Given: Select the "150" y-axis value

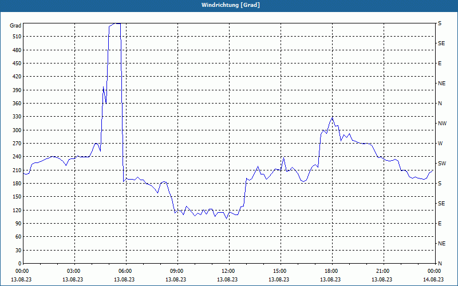Looking at the screenshot, I should [17, 197].
